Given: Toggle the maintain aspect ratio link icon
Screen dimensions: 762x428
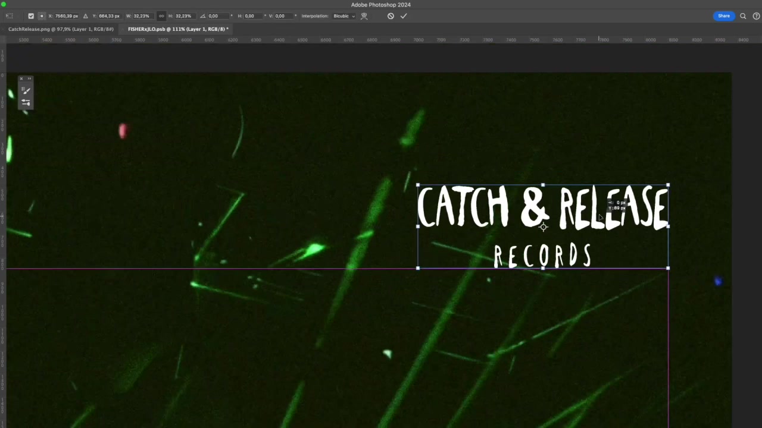Looking at the screenshot, I should click(161, 16).
